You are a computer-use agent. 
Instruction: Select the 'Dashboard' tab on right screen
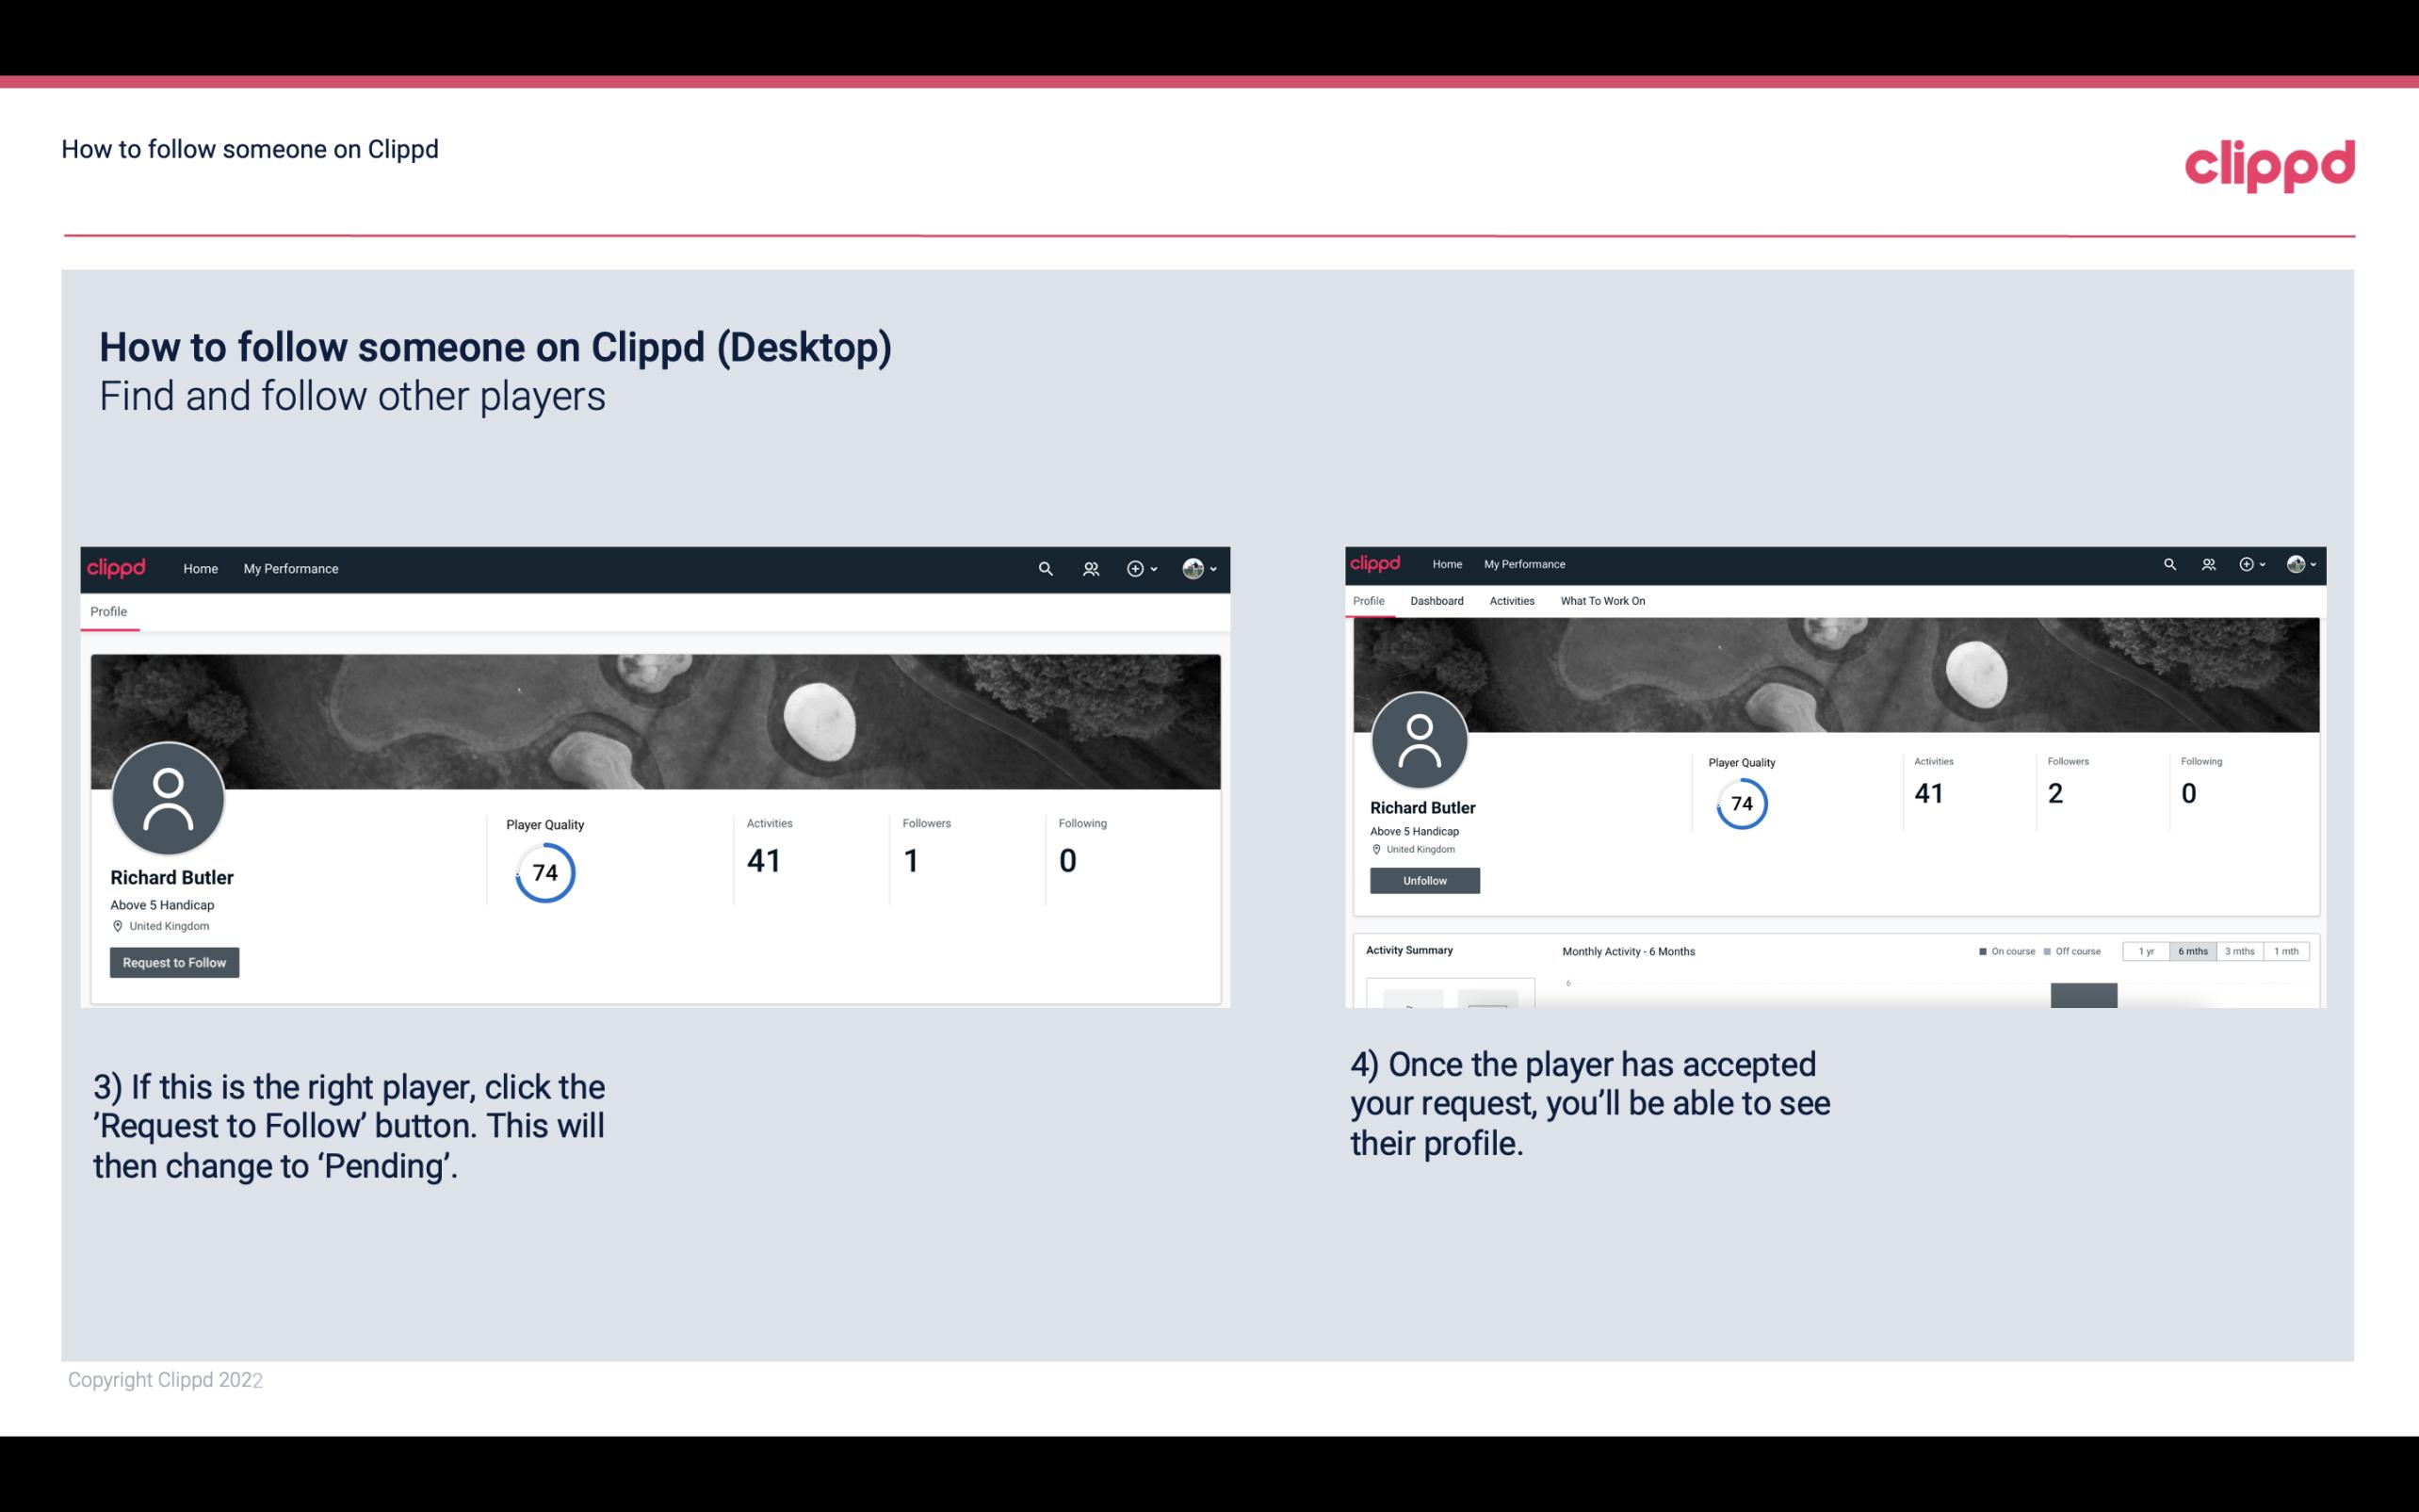[1435, 599]
